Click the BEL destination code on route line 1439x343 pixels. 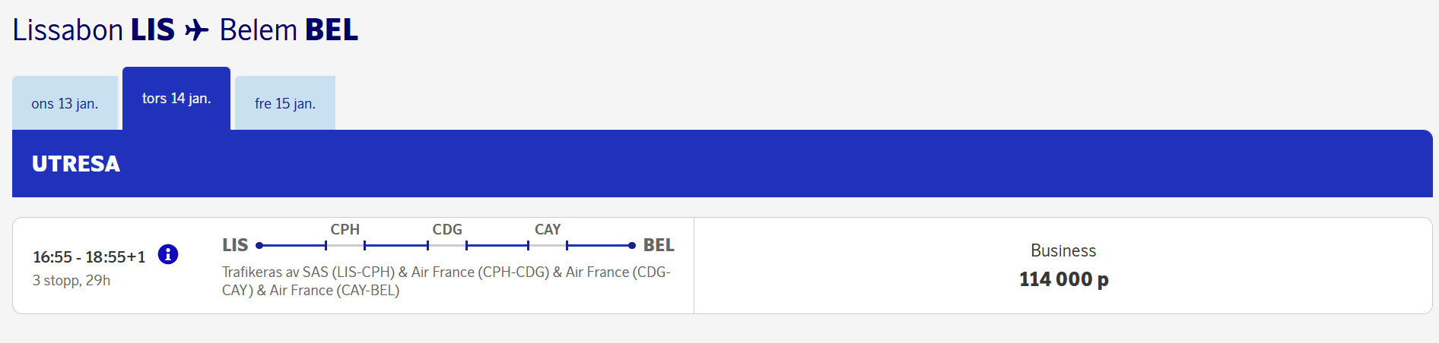pyautogui.click(x=659, y=245)
